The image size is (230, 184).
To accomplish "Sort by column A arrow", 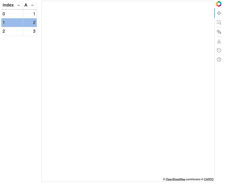I will tap(32, 5).
